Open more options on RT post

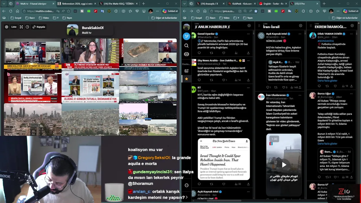point(248,88)
